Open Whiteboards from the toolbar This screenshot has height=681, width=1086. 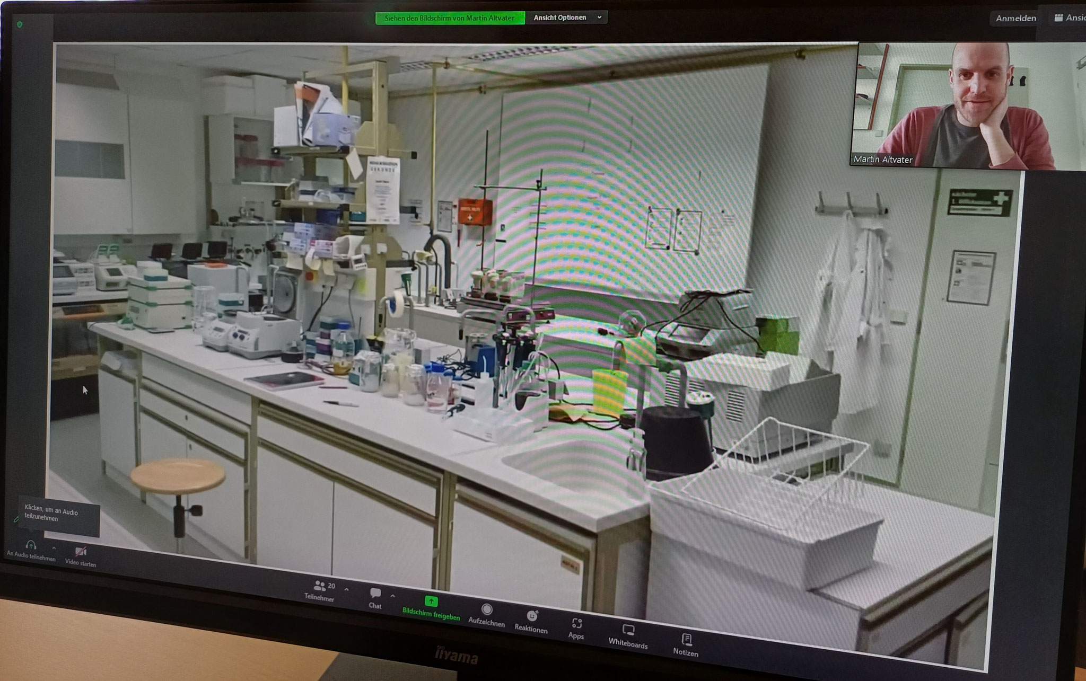tap(628, 631)
